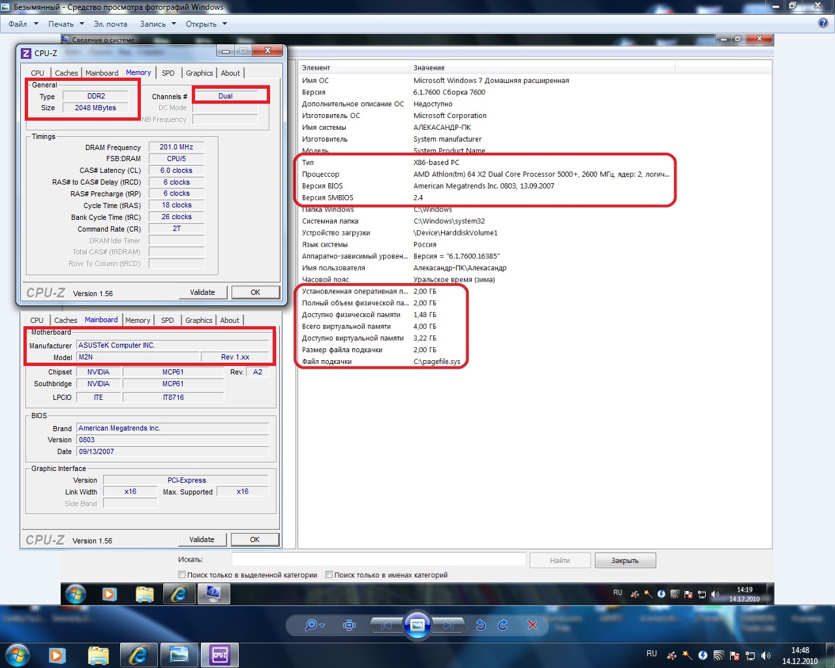Open Internet Explorer on the 14:48 taskbar
This screenshot has height=668, width=835.
(x=138, y=655)
